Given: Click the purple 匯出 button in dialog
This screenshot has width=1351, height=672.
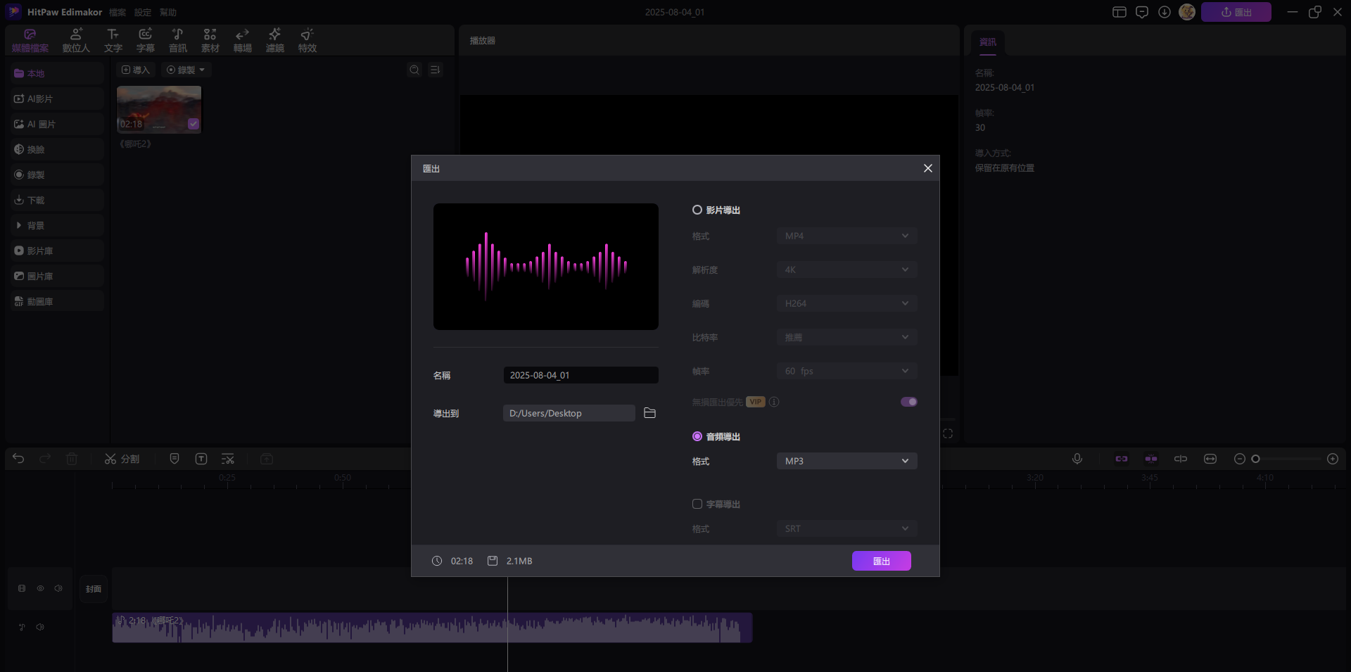Looking at the screenshot, I should (x=881, y=561).
